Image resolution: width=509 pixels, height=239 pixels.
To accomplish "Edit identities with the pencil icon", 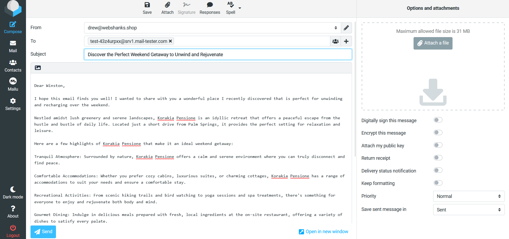I will point(346,28).
